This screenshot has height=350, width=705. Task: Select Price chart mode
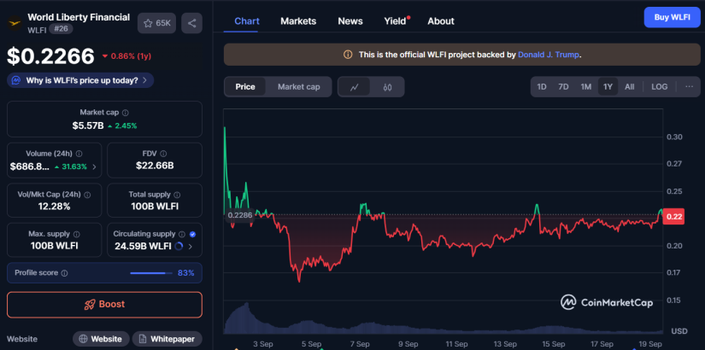245,87
